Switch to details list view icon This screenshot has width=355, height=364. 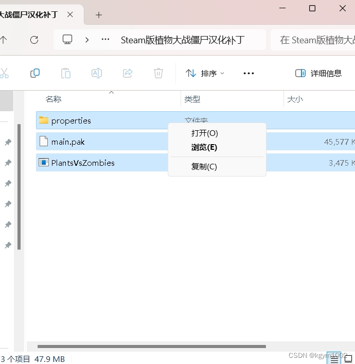click(334, 359)
